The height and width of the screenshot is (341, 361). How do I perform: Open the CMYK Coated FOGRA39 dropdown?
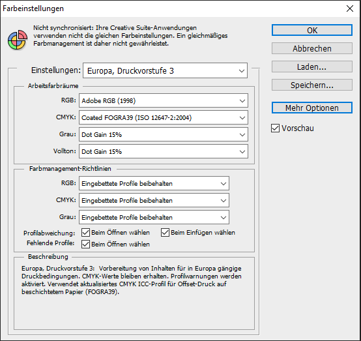point(164,117)
